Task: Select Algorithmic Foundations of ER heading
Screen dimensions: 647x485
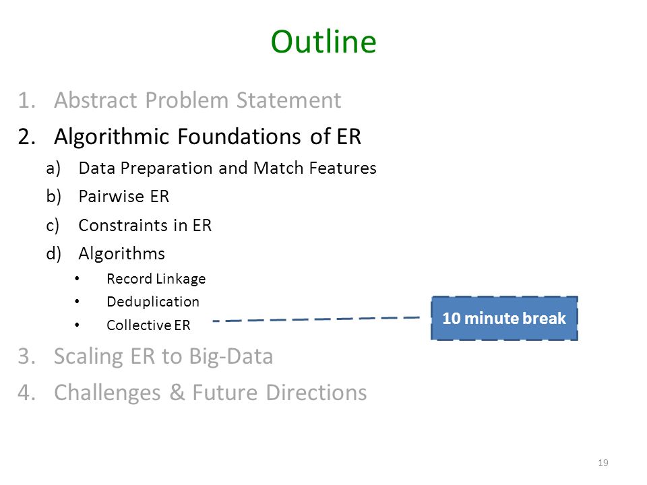Action: [x=208, y=137]
